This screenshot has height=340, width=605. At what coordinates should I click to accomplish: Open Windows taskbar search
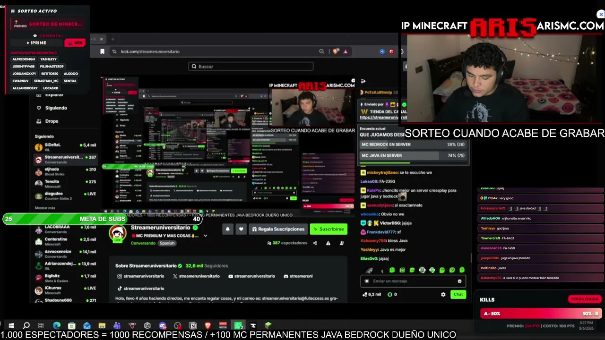pos(26,325)
